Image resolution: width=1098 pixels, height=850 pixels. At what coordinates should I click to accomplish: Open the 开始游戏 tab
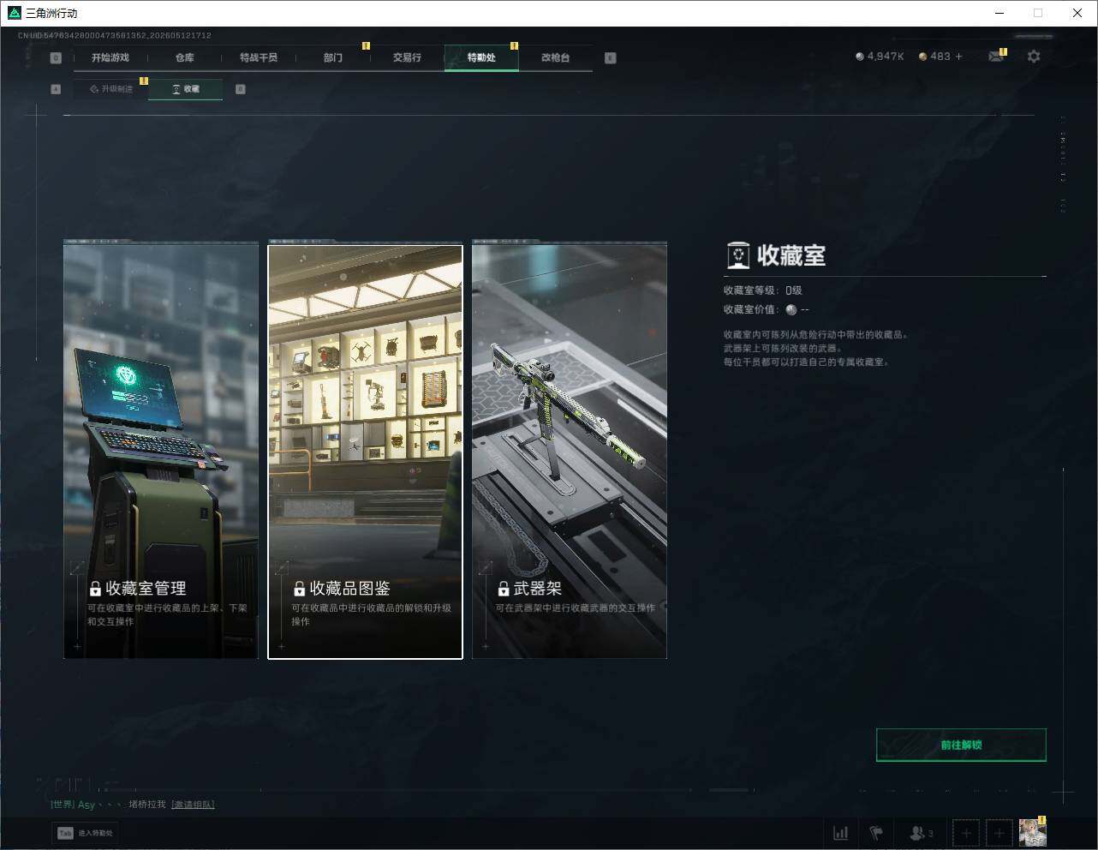(110, 57)
